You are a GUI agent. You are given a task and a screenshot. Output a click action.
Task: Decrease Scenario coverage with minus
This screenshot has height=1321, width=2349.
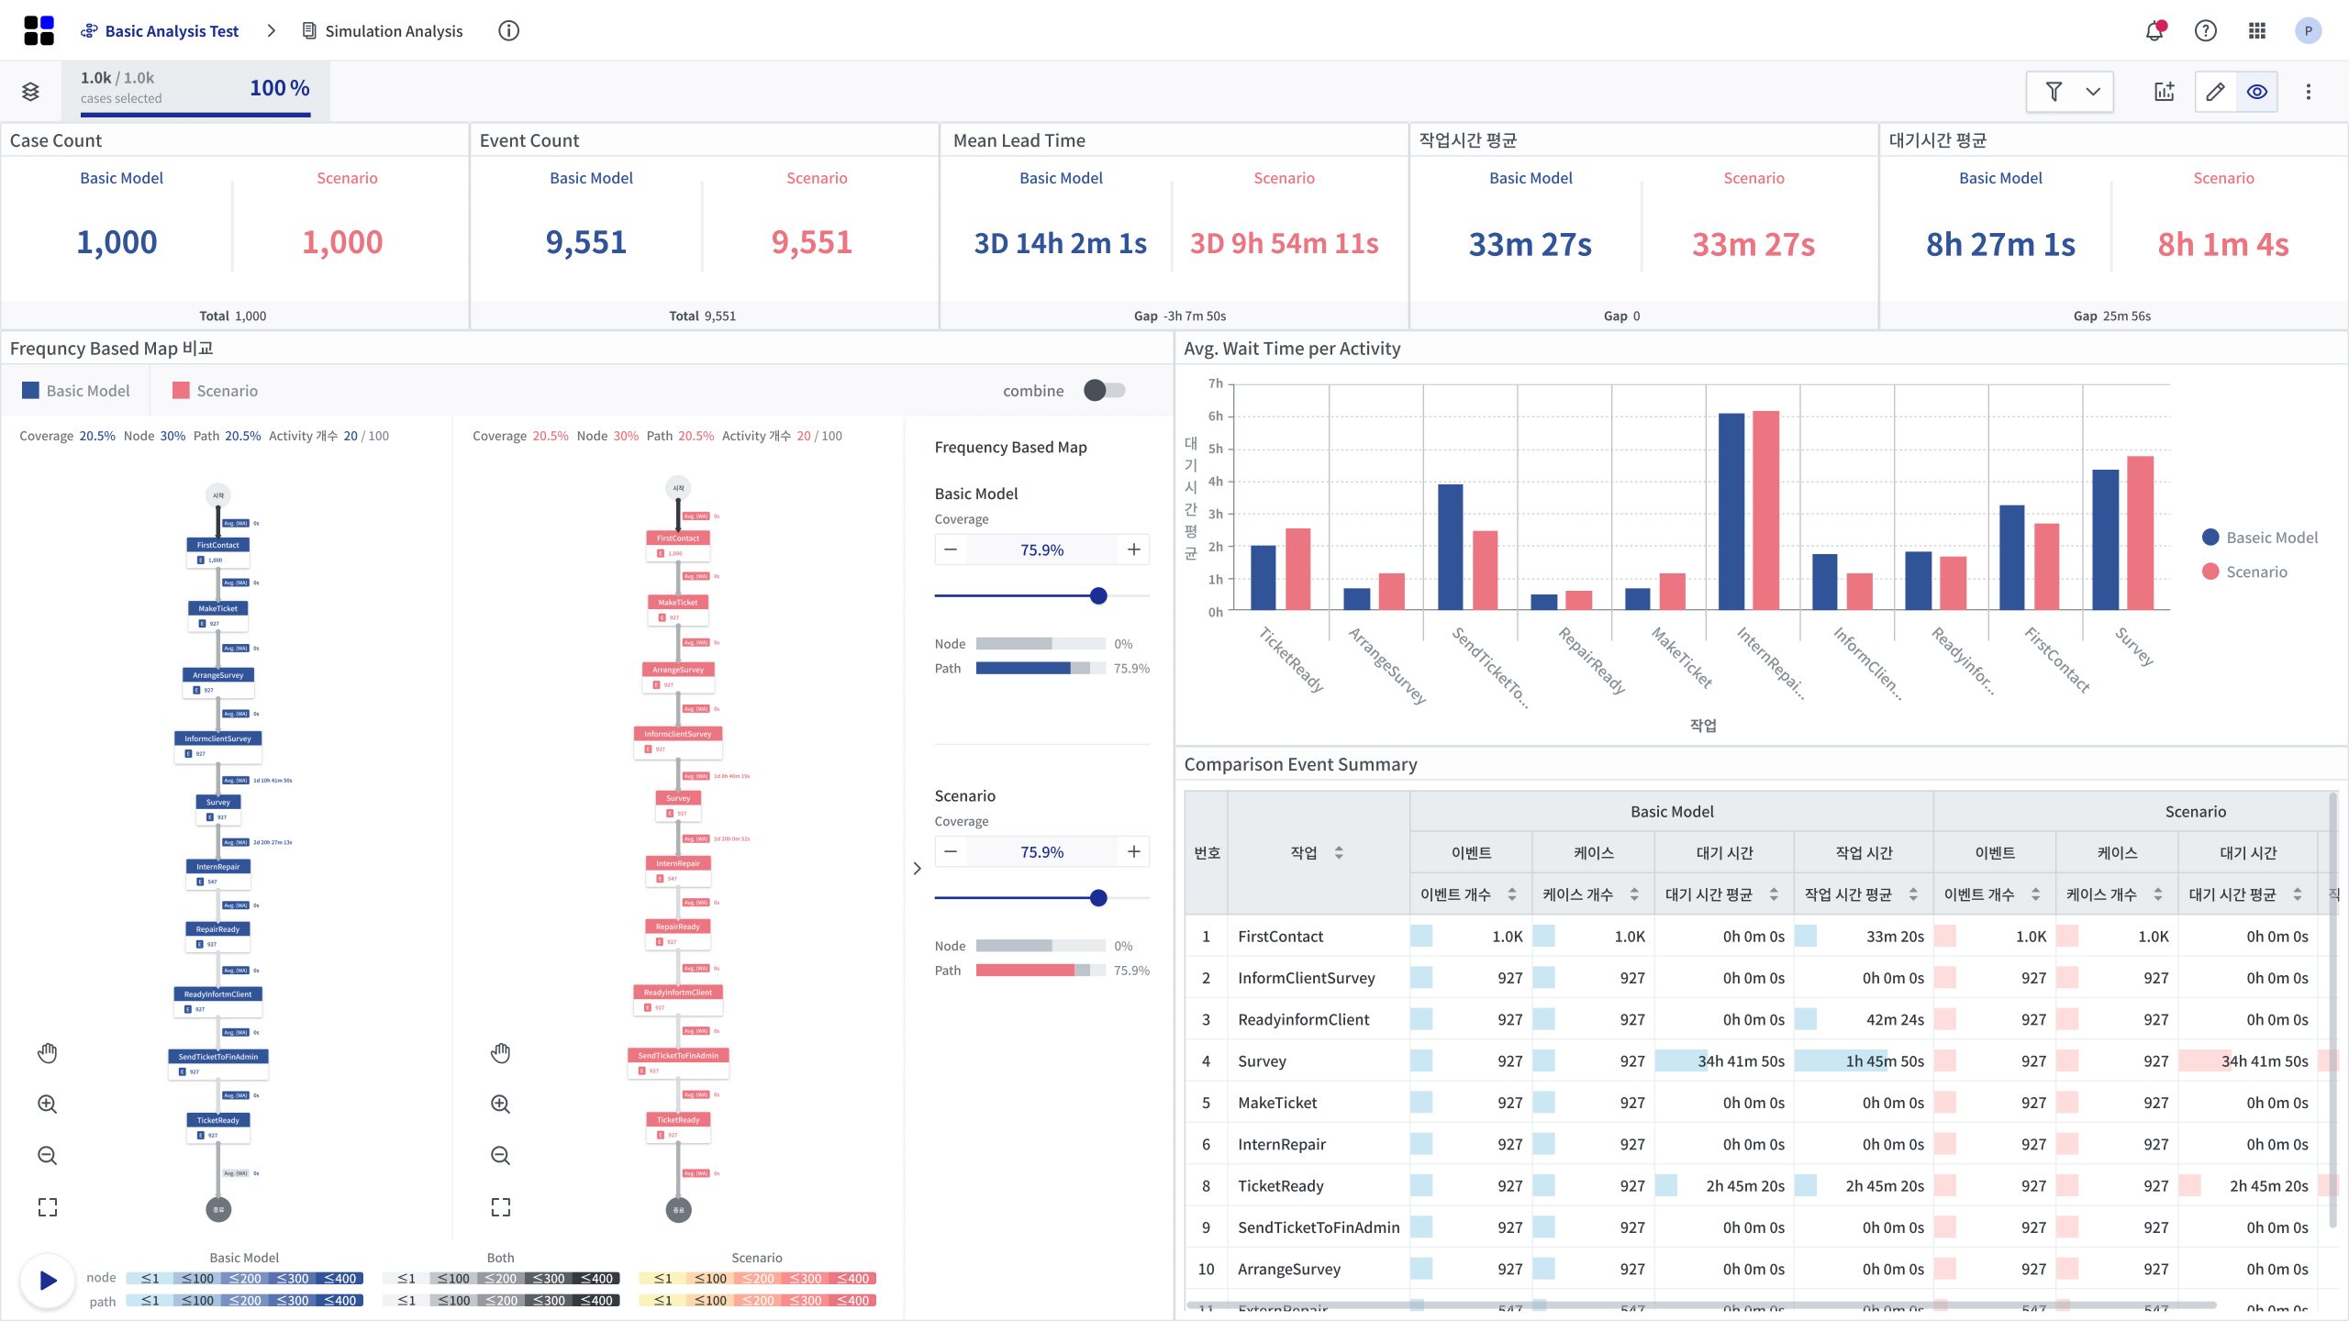point(951,851)
